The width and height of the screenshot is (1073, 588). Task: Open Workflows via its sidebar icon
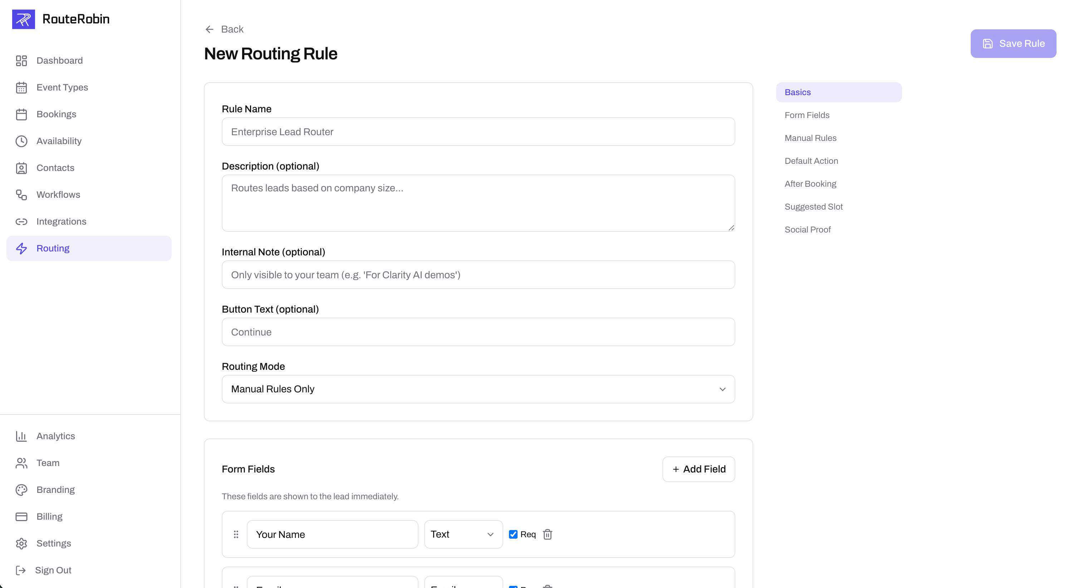tap(22, 195)
